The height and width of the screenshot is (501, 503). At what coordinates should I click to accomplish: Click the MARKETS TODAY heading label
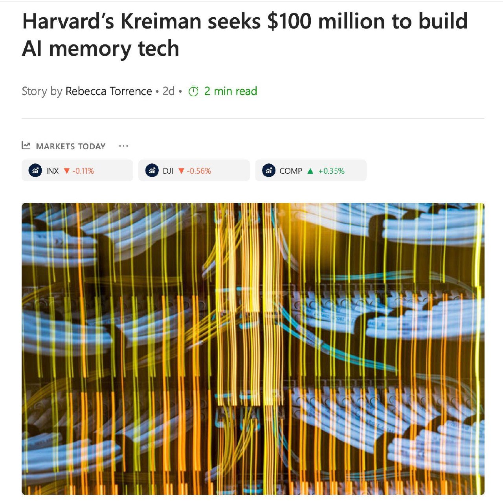pos(71,147)
